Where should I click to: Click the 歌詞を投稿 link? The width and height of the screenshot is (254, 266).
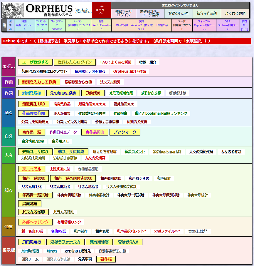(32, 93)
